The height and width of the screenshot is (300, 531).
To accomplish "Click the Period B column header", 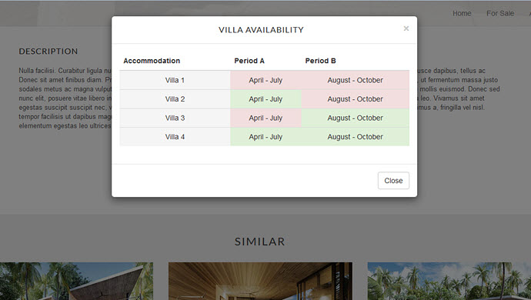I will coord(320,61).
